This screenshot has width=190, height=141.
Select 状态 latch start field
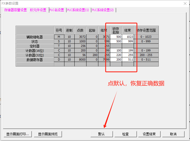point(116,41)
